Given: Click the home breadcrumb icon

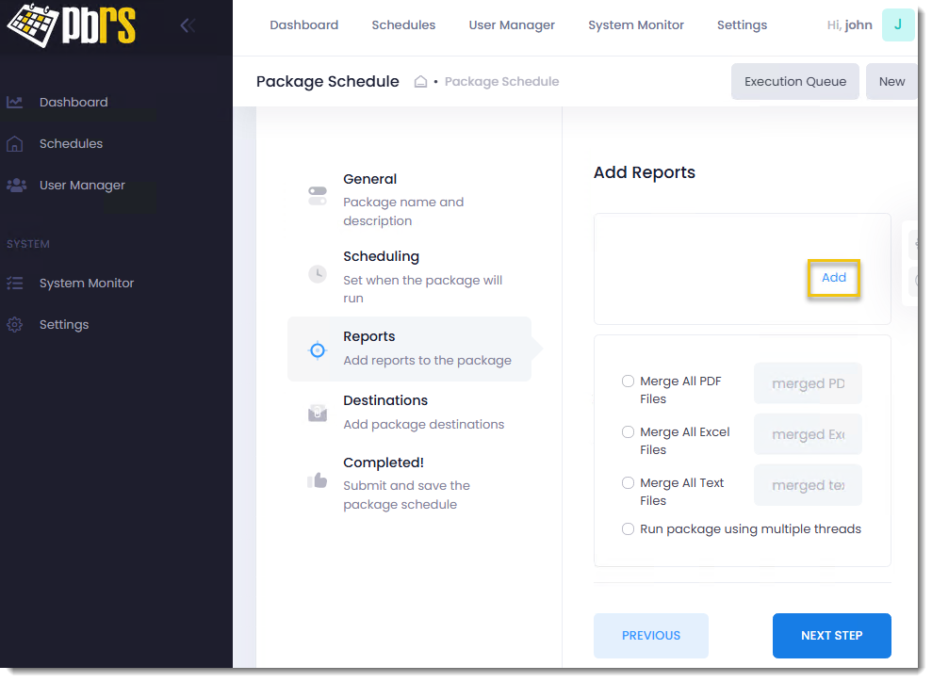Looking at the screenshot, I should click(x=420, y=82).
